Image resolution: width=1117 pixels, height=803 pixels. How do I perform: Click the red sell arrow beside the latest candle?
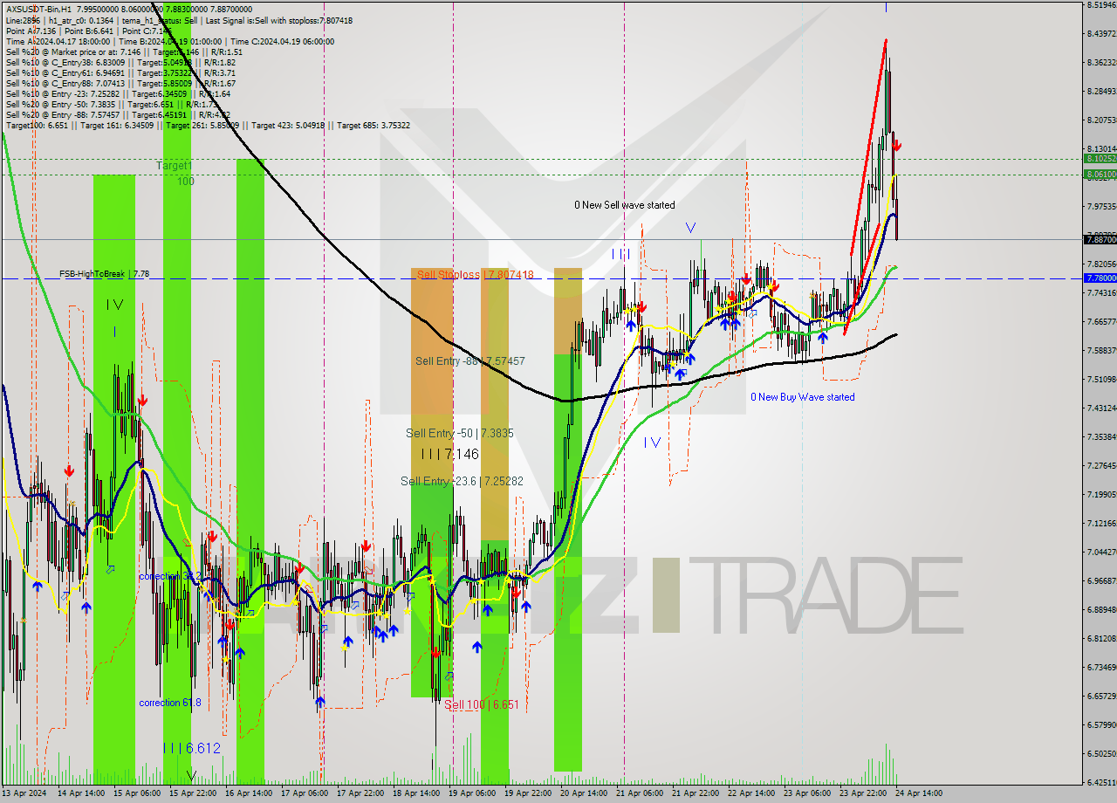tap(897, 146)
